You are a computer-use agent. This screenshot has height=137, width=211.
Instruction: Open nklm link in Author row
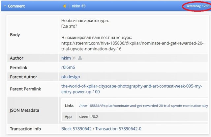pos(66,58)
